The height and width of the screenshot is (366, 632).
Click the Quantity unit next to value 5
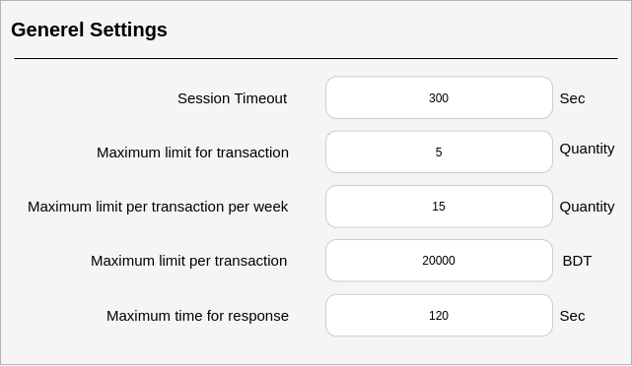[587, 150]
